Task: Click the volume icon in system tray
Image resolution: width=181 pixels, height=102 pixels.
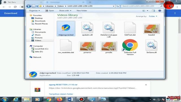Action: 154,99
